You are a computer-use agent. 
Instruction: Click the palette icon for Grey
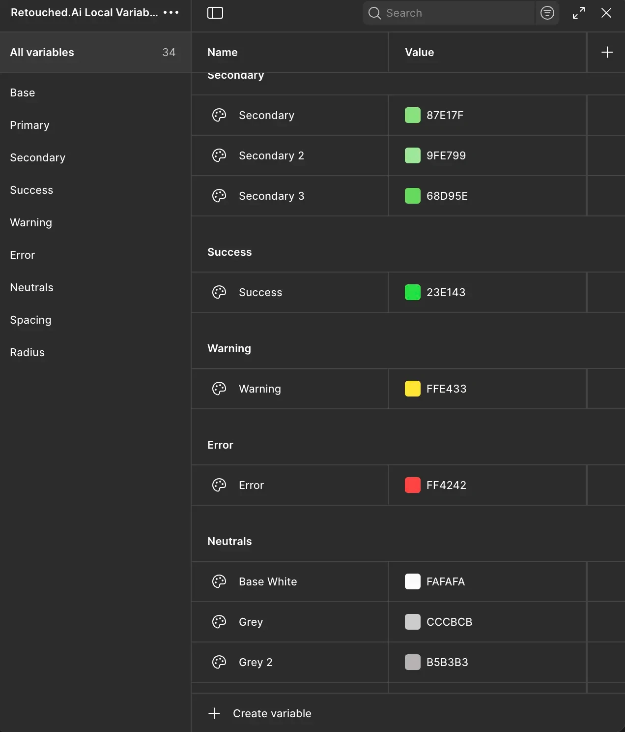pos(219,622)
